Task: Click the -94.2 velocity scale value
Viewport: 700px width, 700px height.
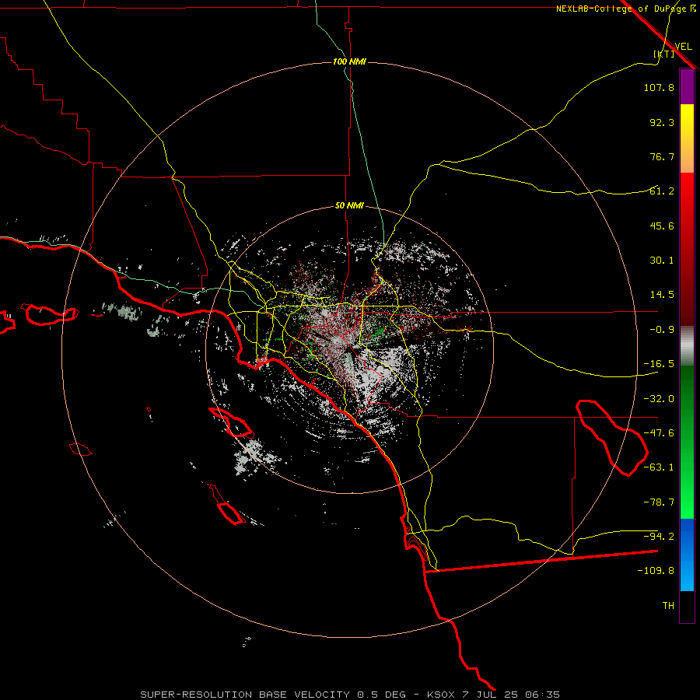Action: (x=659, y=537)
